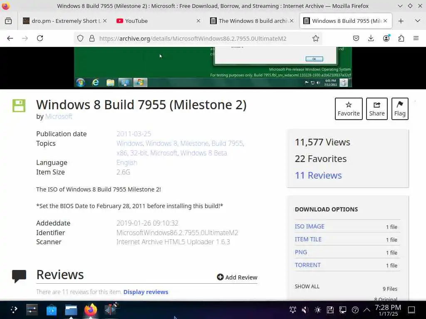Image resolution: width=426 pixels, height=319 pixels.
Task: Open the Firefox downloads panel
Action: point(371,38)
